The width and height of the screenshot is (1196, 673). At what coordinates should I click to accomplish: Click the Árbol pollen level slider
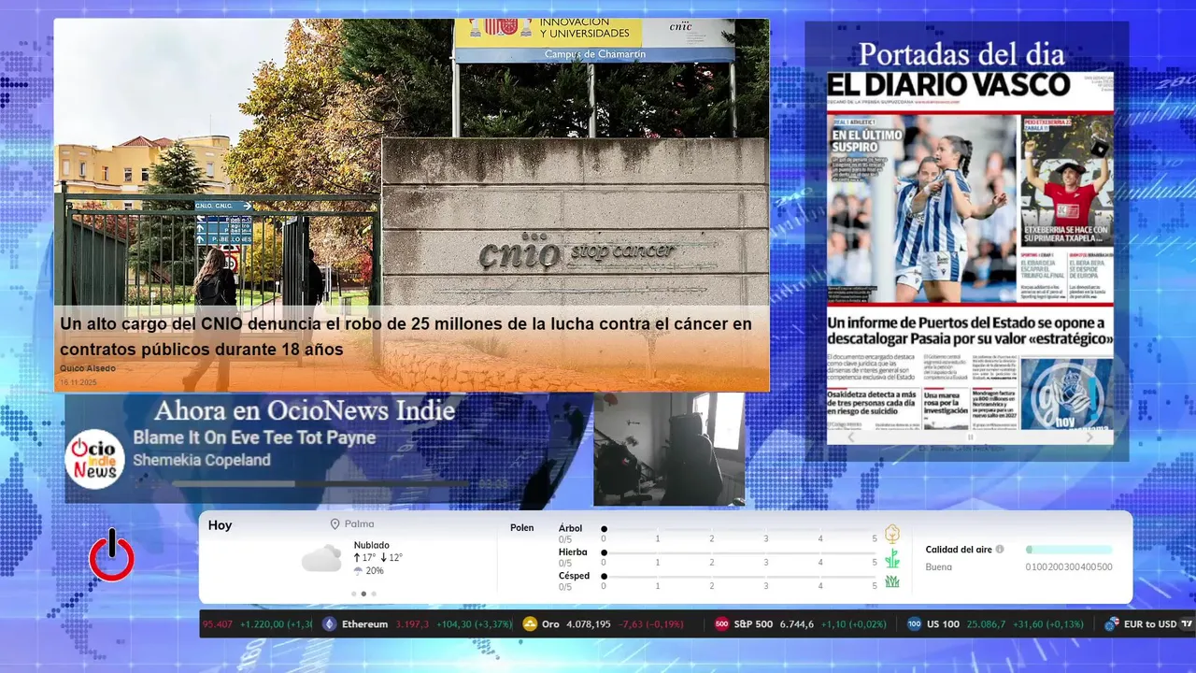[739, 529]
